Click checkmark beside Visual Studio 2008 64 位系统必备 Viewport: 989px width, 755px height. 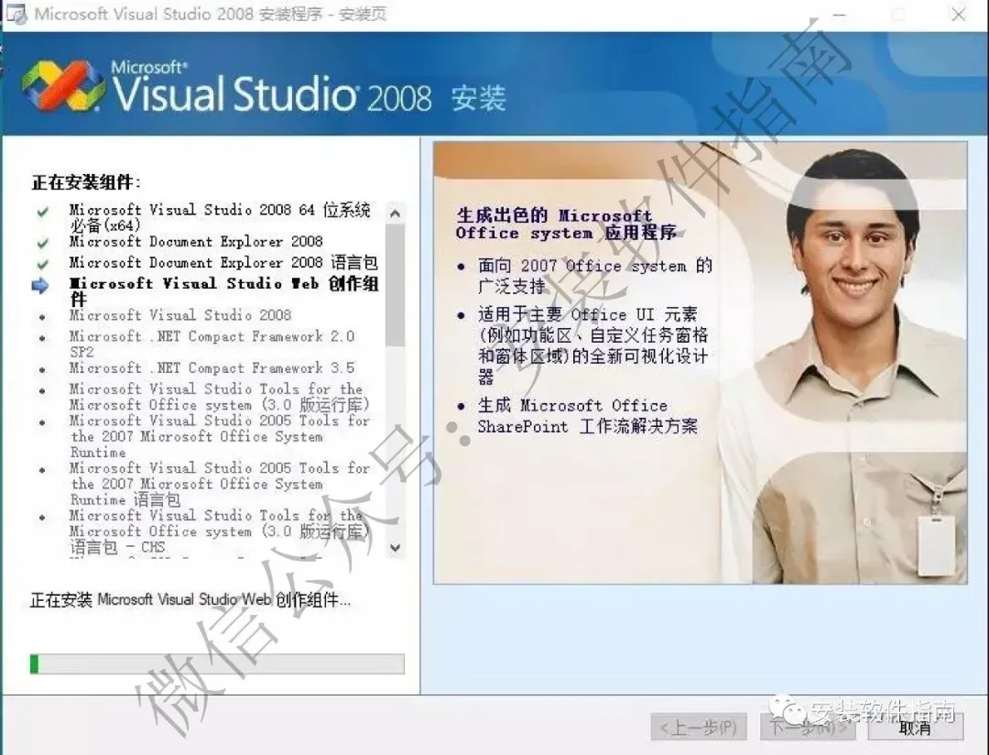click(42, 212)
